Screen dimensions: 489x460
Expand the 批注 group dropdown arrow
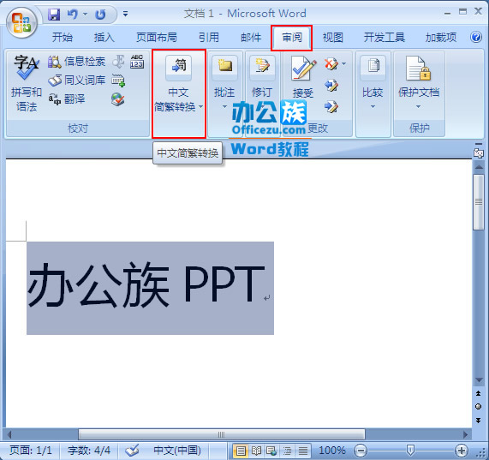(224, 107)
